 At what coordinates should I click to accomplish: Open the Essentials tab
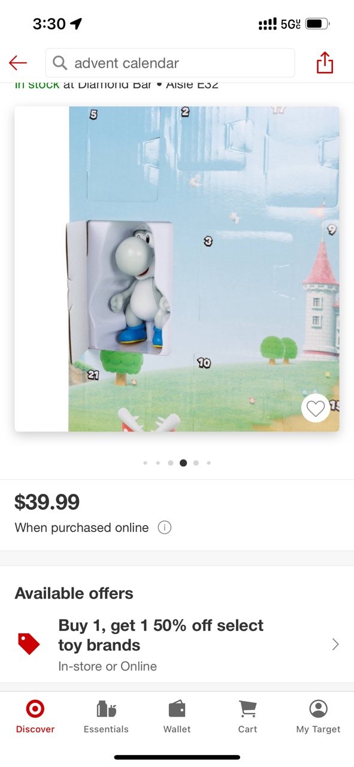coord(106,717)
